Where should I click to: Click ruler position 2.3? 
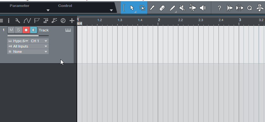(200, 20)
